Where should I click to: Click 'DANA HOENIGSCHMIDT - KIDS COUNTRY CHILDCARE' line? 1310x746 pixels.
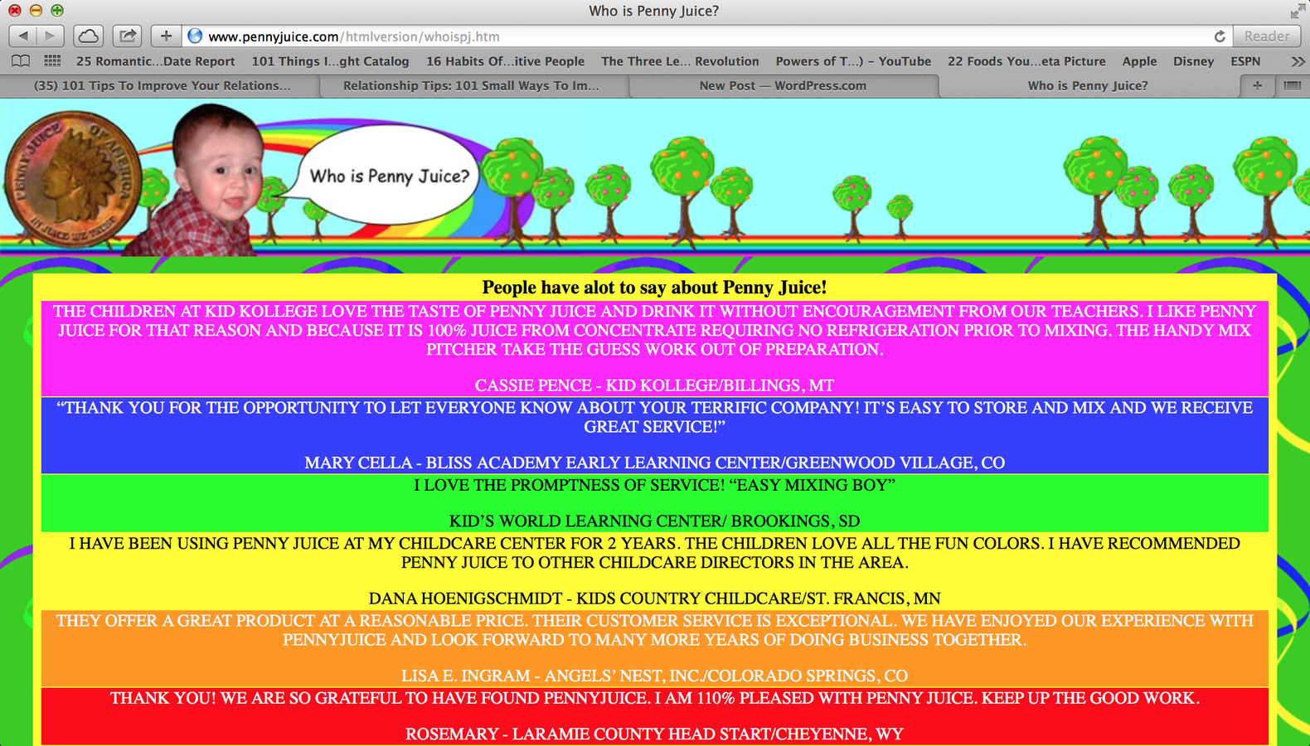(654, 598)
